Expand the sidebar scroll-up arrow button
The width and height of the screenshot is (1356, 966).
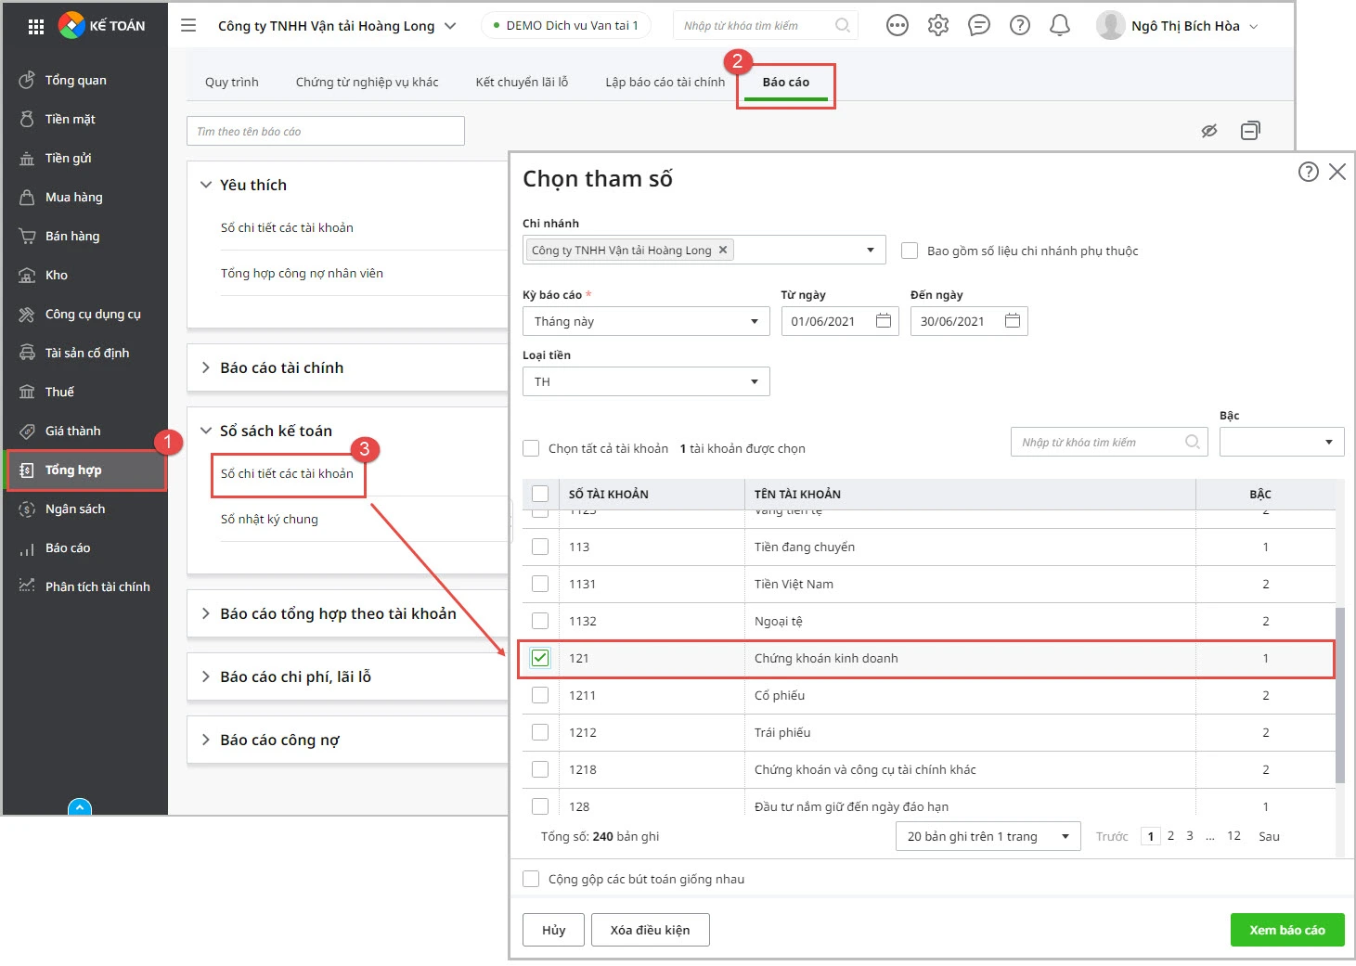point(80,807)
